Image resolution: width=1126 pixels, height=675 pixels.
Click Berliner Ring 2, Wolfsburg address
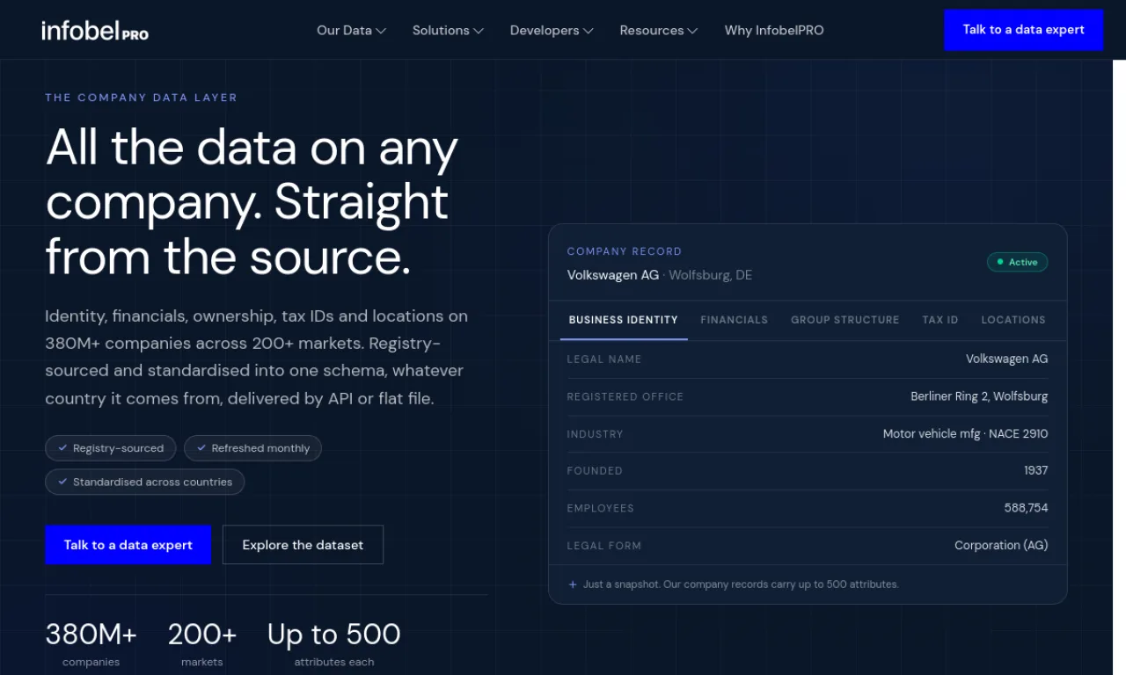coord(979,396)
